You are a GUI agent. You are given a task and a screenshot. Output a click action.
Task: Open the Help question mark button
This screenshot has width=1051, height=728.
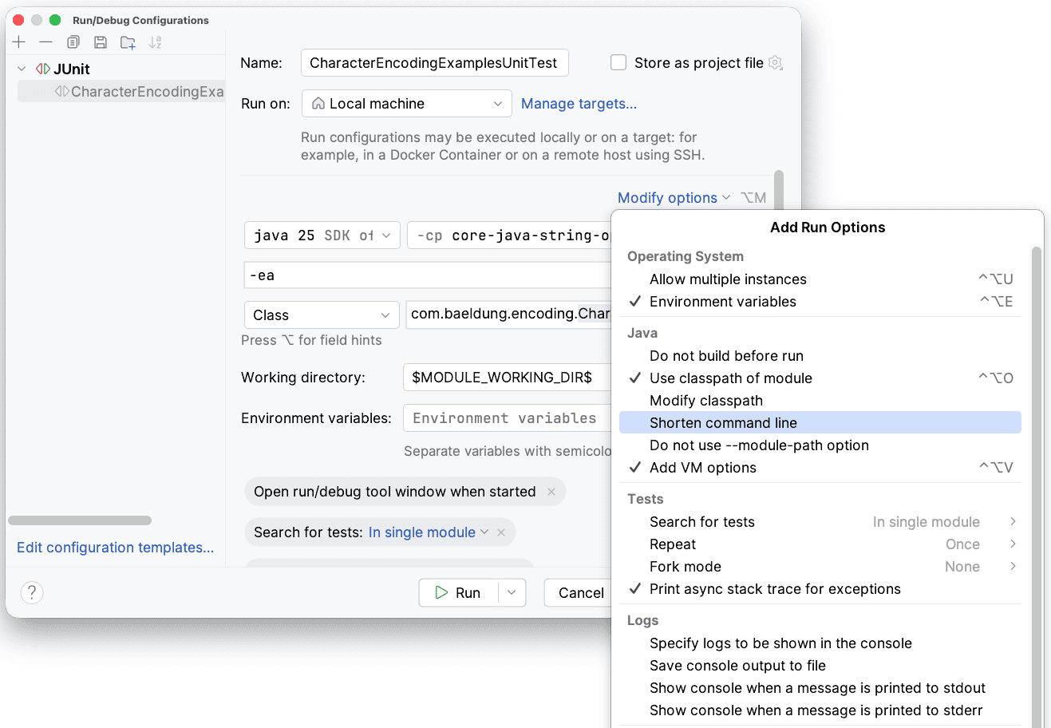(x=31, y=592)
